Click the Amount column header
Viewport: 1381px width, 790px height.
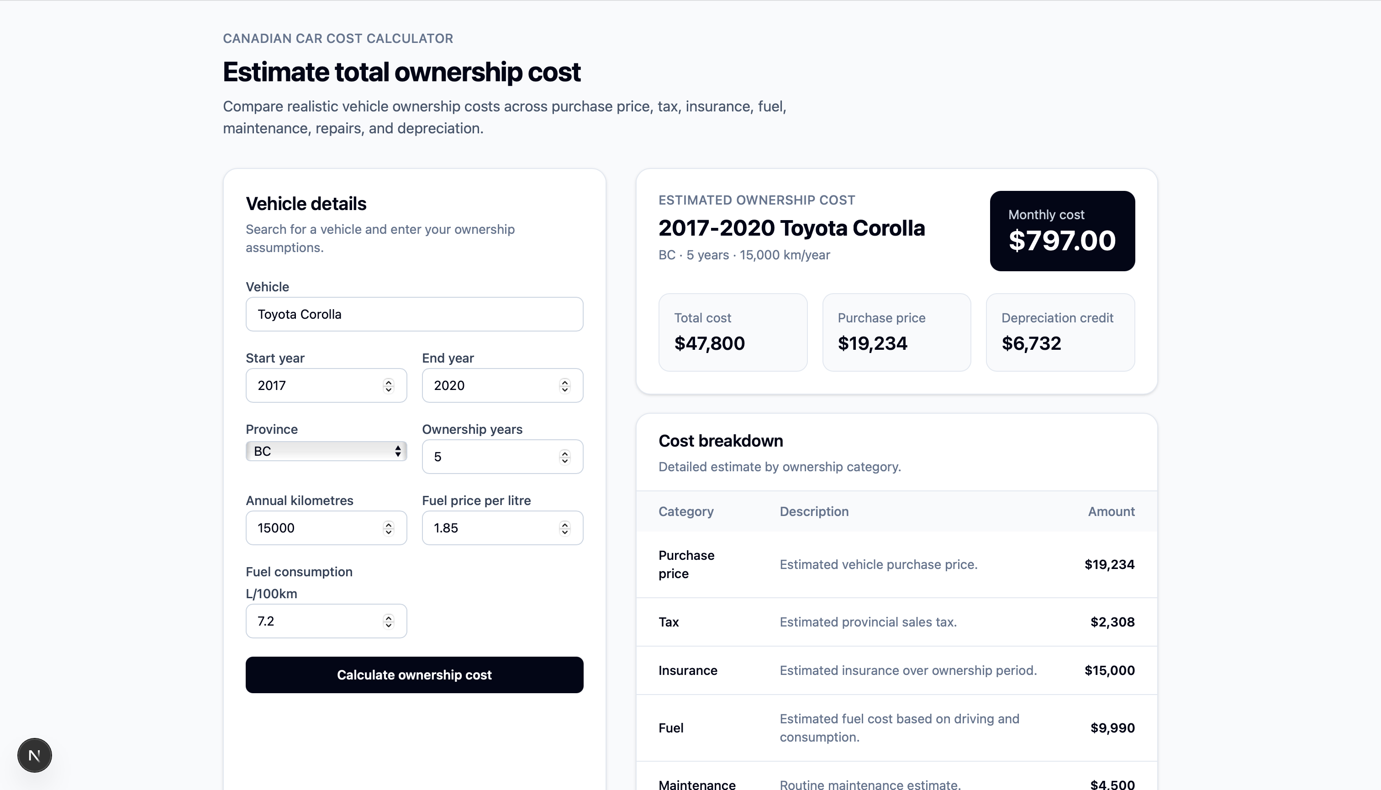(1111, 511)
